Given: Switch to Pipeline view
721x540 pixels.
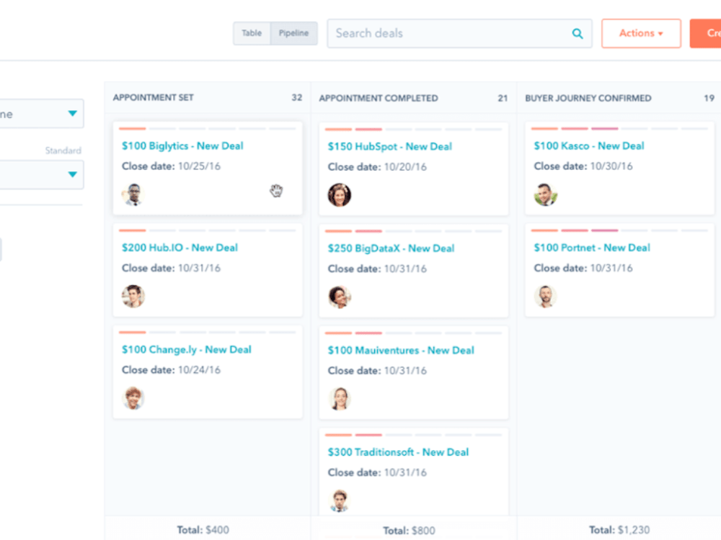Looking at the screenshot, I should point(294,33).
